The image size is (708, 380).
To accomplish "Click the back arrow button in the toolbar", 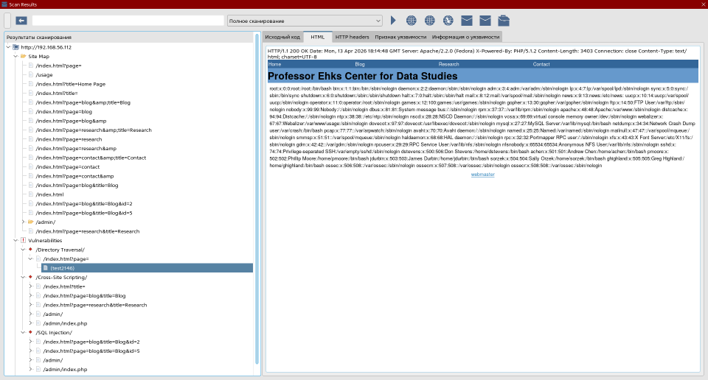I will pos(21,21).
